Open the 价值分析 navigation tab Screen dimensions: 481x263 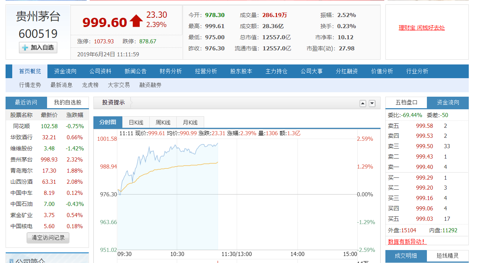[382, 71]
